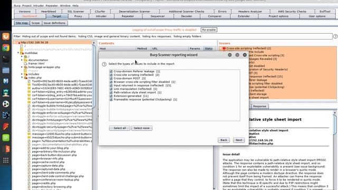Click the issue detail pane scrollbar
This screenshot has width=338, height=190.
click(x=335, y=125)
